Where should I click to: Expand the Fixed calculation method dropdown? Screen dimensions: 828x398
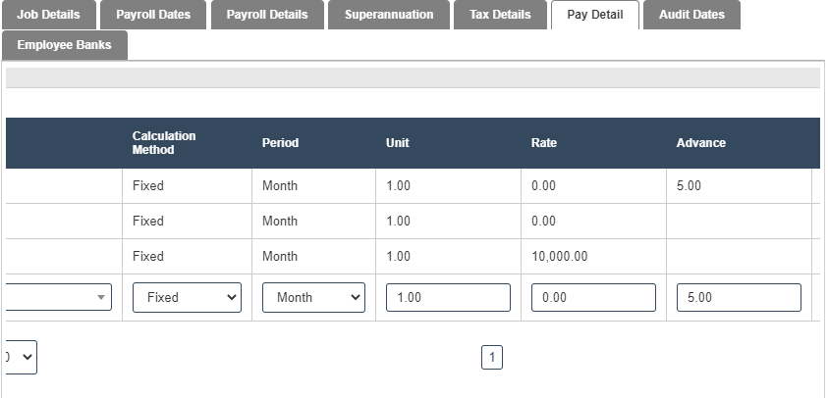tap(187, 298)
